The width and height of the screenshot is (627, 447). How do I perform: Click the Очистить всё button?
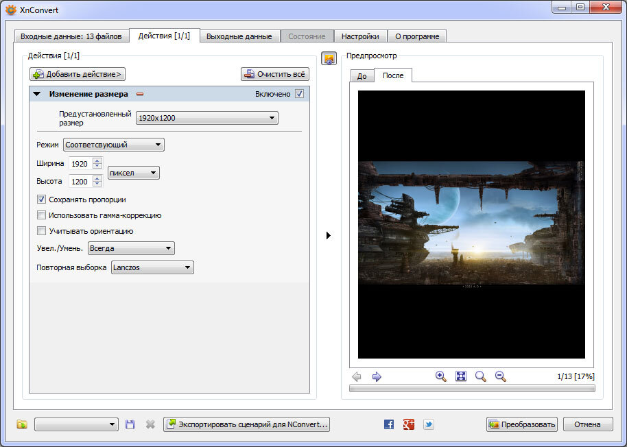click(274, 74)
